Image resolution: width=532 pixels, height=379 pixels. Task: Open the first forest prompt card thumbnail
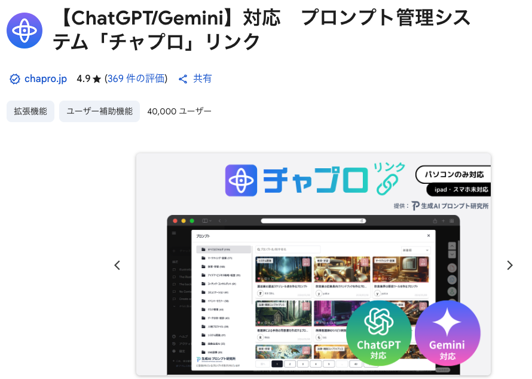pyautogui.click(x=283, y=270)
